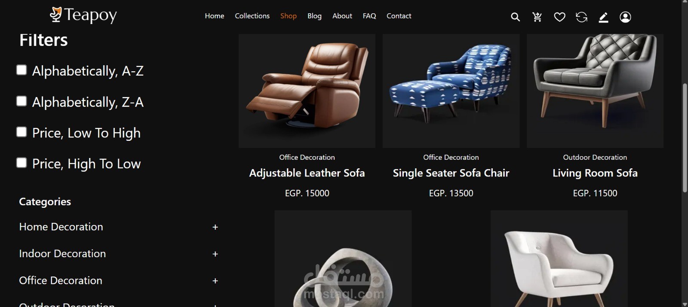Open the user account profile icon
The image size is (688, 307).
[x=625, y=17]
